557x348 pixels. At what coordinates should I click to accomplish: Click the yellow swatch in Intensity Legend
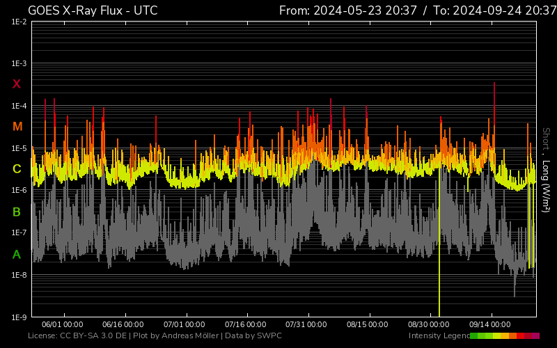(497, 335)
